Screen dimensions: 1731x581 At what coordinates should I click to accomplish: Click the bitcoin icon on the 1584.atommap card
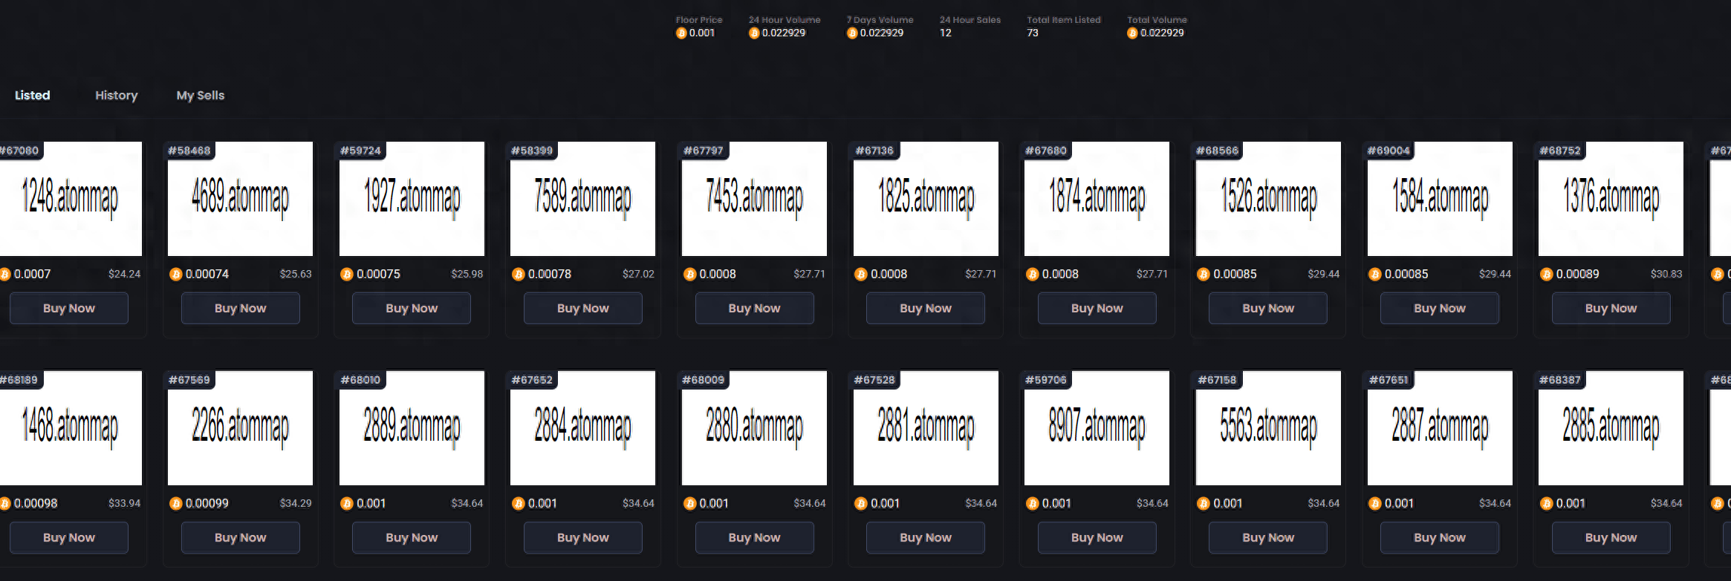pyautogui.click(x=1375, y=275)
